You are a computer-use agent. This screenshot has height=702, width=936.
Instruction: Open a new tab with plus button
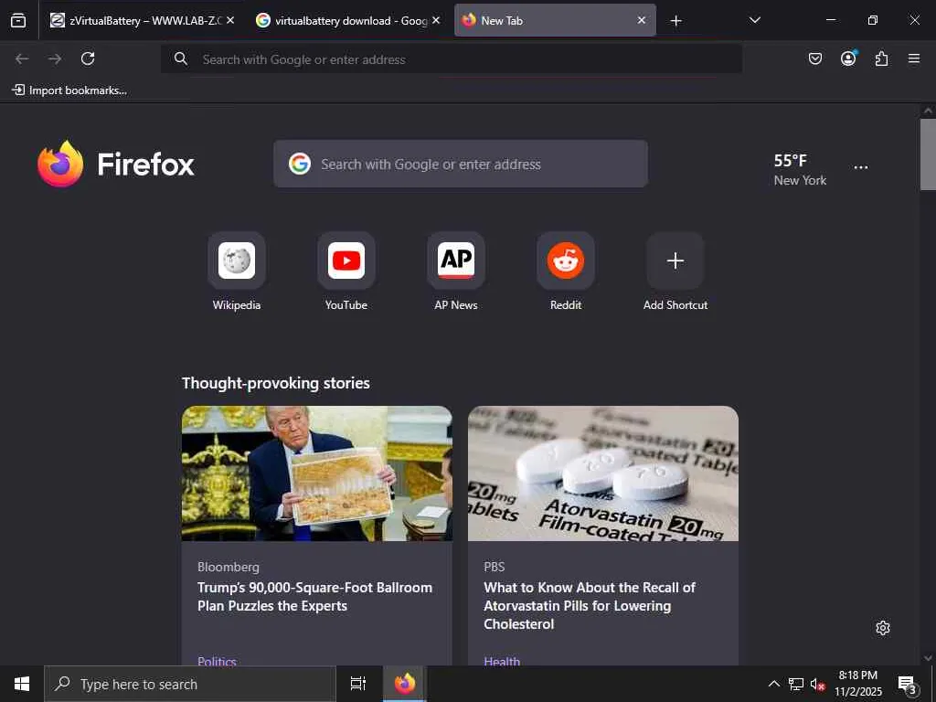(x=675, y=21)
